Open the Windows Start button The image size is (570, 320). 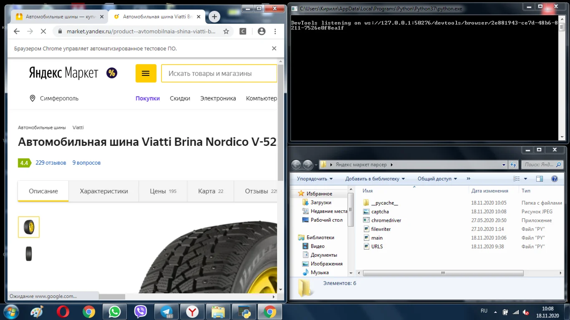pyautogui.click(x=11, y=312)
